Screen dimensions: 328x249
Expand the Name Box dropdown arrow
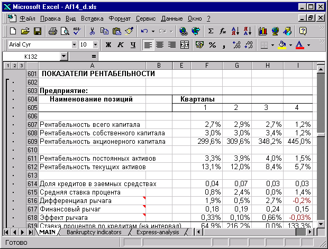pos(64,57)
